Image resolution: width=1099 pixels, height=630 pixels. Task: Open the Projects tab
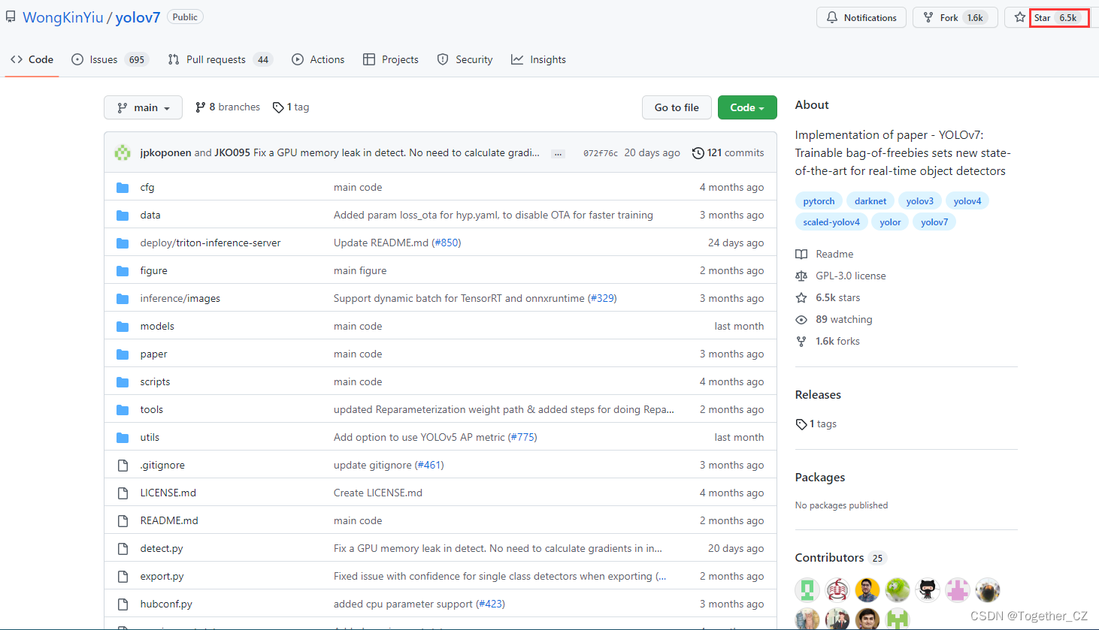click(x=391, y=59)
